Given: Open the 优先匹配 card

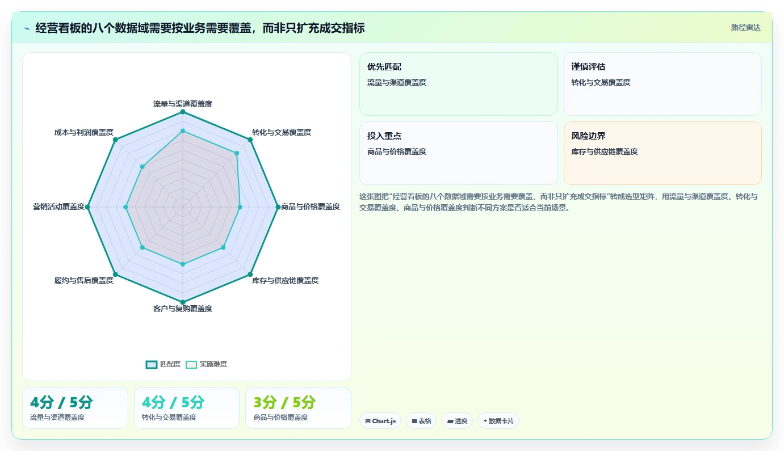Looking at the screenshot, I should click(x=459, y=84).
